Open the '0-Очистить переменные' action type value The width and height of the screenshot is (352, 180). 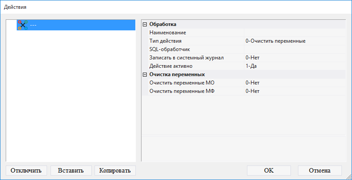(x=294, y=41)
